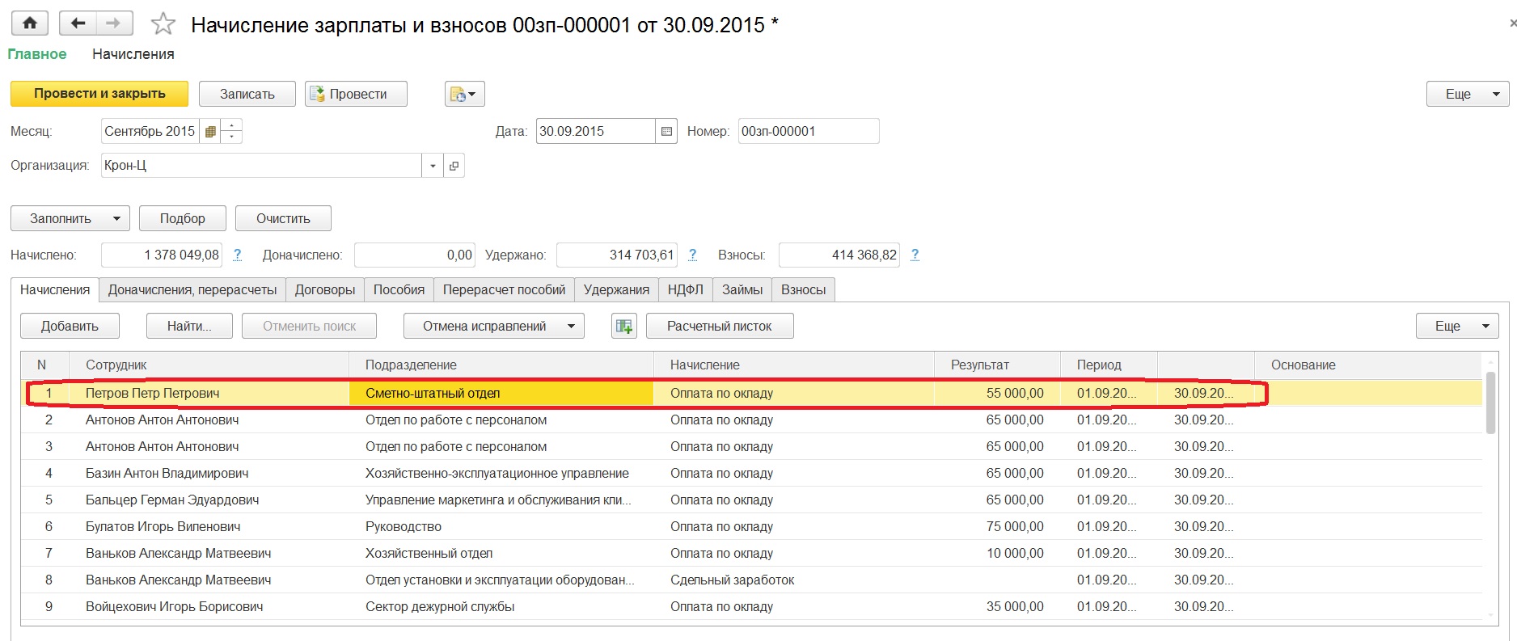Click the Доначислено total field
This screenshot has width=1517, height=641.
(415, 255)
